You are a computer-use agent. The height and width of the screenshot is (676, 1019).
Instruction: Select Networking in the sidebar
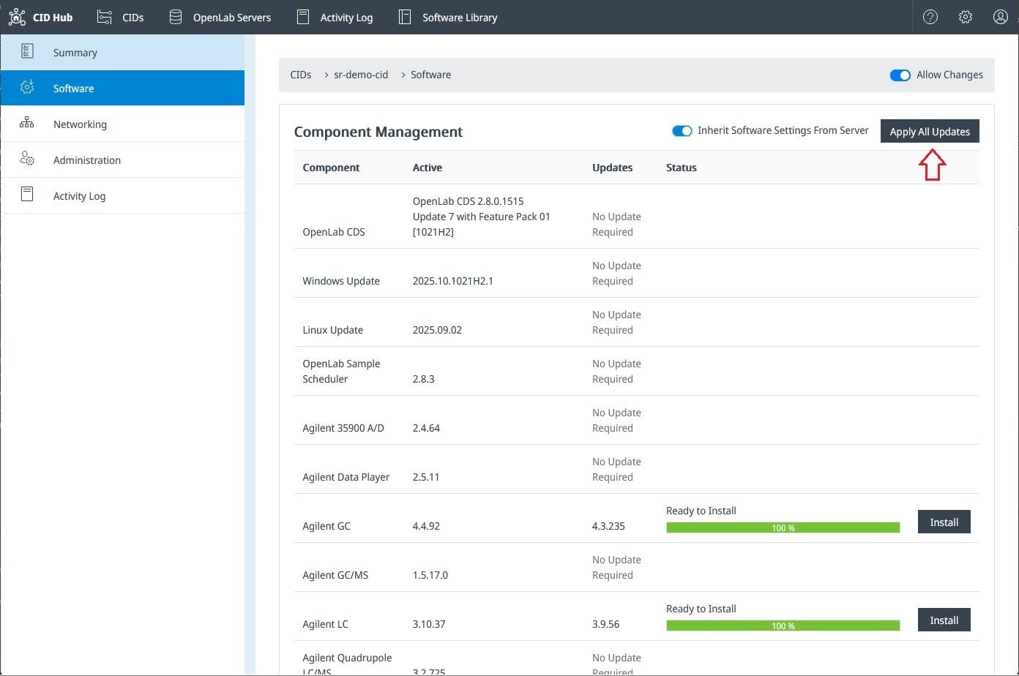[x=122, y=124]
